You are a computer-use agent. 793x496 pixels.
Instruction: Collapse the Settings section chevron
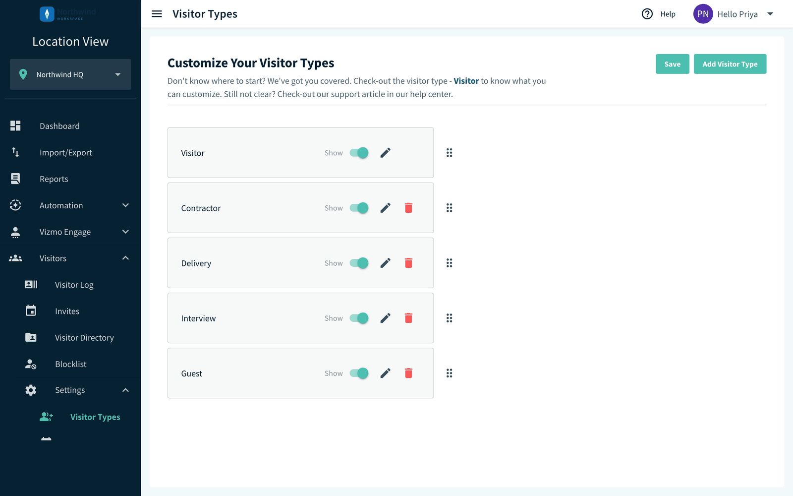125,390
